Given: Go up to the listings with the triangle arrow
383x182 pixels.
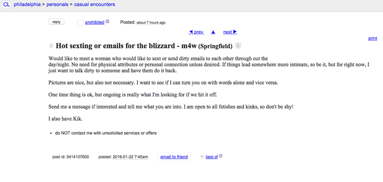Looking at the screenshot, I should pyautogui.click(x=213, y=32).
